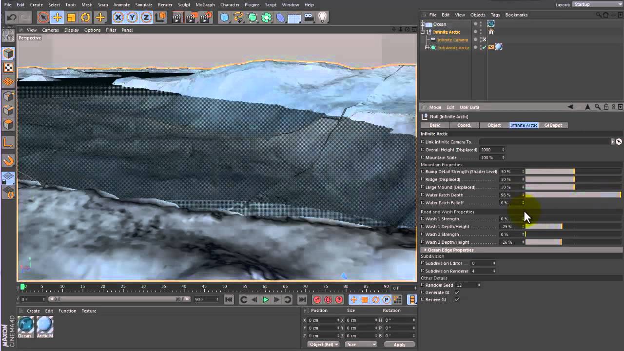This screenshot has height=351, width=624.
Task: Toggle the Generate GI checkbox
Action: (x=457, y=292)
